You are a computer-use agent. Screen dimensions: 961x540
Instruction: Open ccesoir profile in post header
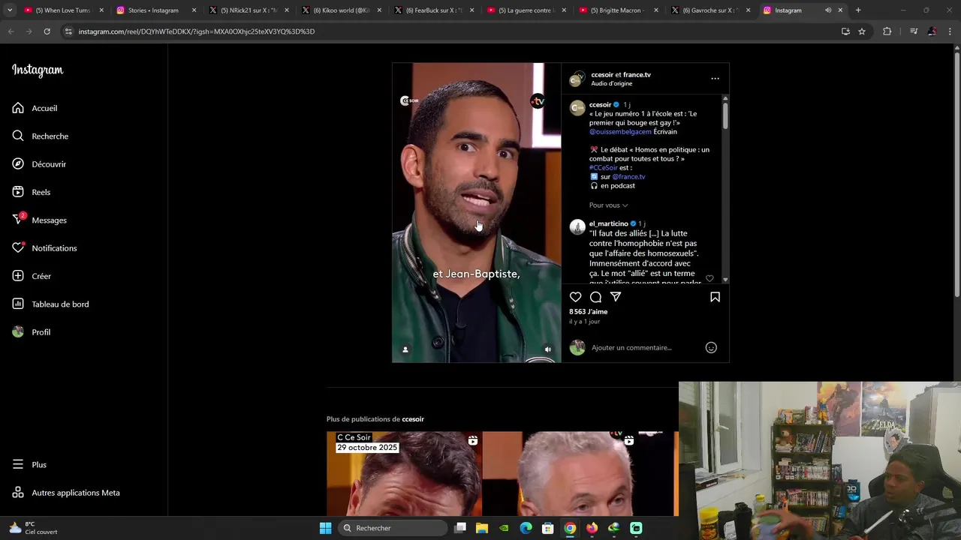tap(602, 74)
